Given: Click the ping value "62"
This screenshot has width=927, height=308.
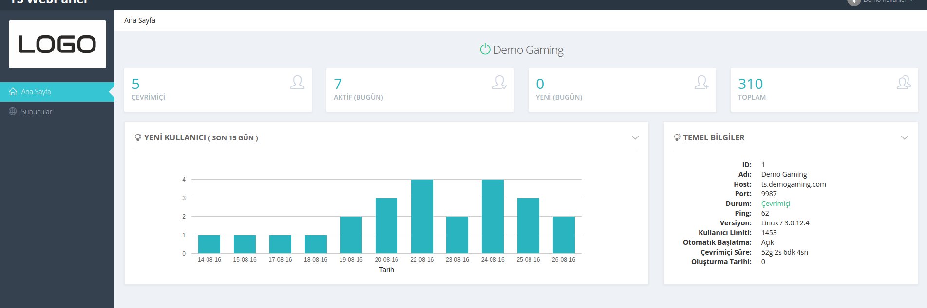Looking at the screenshot, I should (765, 213).
